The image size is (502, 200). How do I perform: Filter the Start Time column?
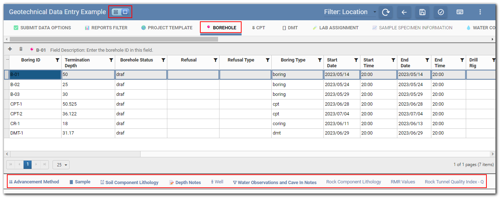coord(393,60)
